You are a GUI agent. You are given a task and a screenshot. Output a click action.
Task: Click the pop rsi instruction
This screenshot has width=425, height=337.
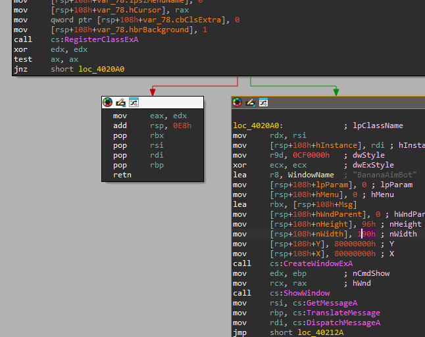(x=139, y=145)
